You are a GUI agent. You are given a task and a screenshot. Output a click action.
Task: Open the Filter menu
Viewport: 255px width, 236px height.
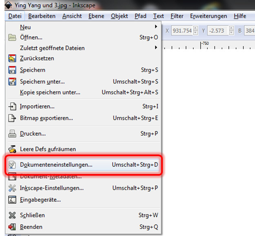(x=177, y=16)
